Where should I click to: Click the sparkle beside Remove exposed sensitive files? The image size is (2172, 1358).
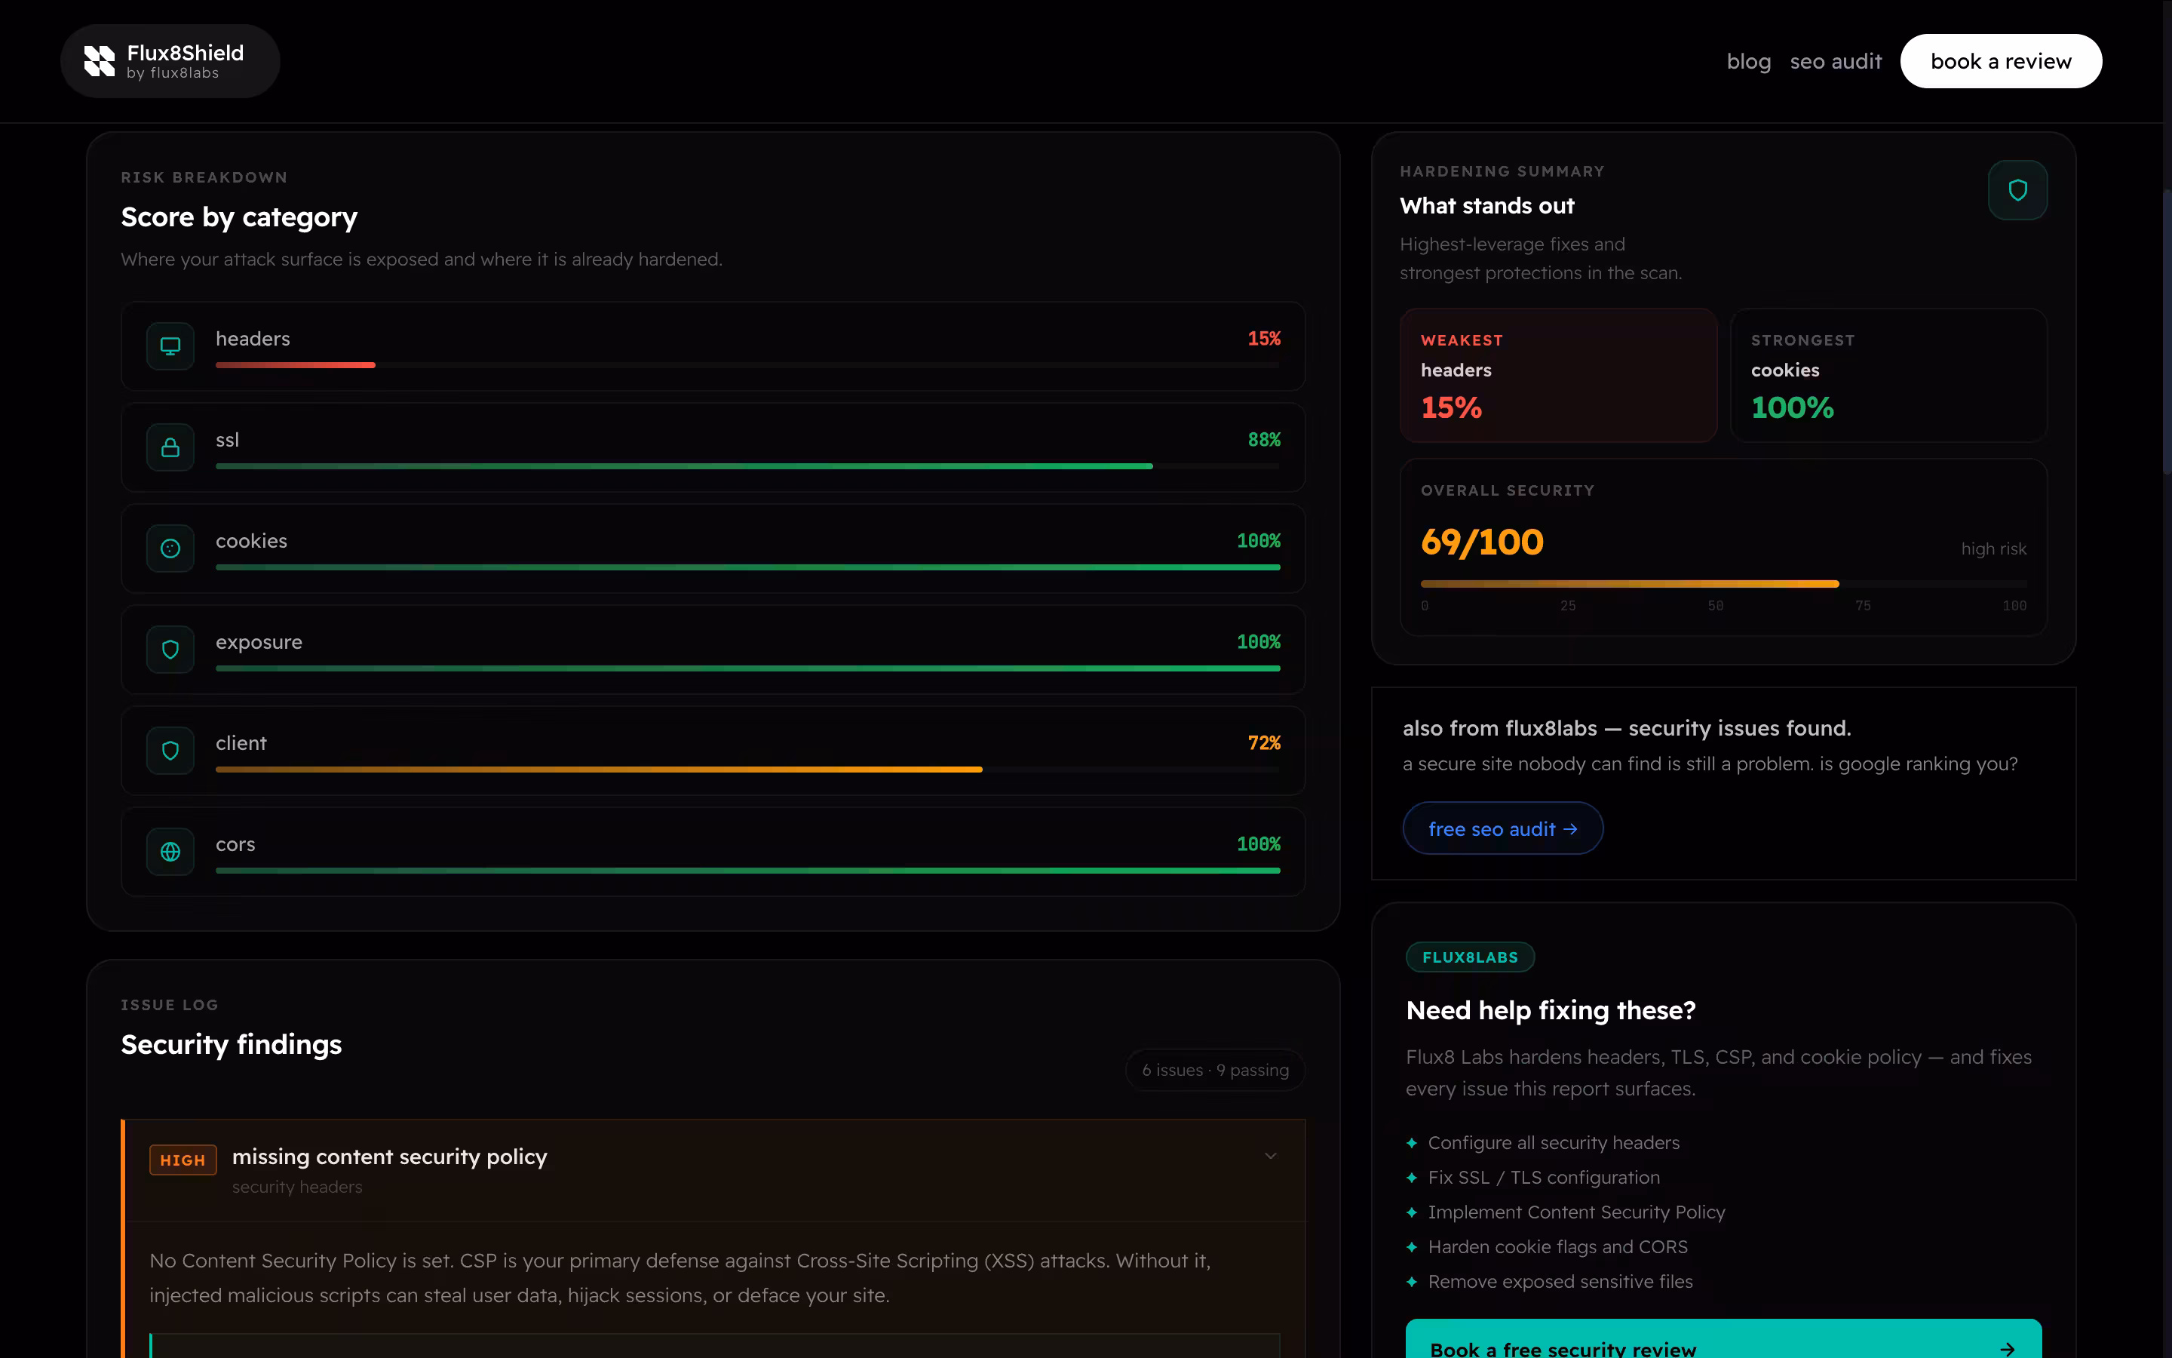click(x=1412, y=1282)
